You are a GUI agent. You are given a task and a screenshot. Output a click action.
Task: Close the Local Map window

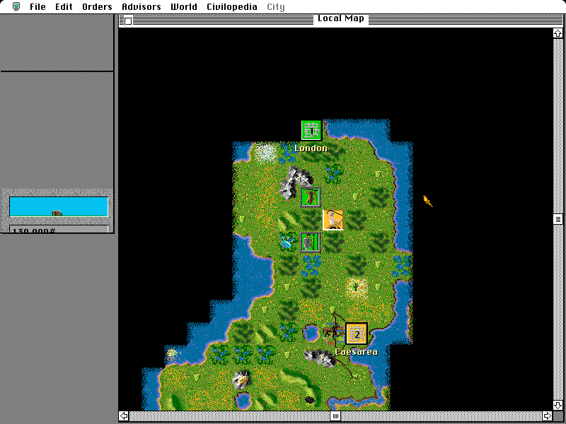point(128,21)
